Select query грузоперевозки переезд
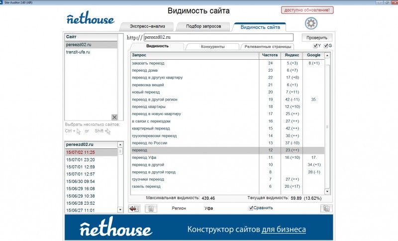 coord(228,136)
